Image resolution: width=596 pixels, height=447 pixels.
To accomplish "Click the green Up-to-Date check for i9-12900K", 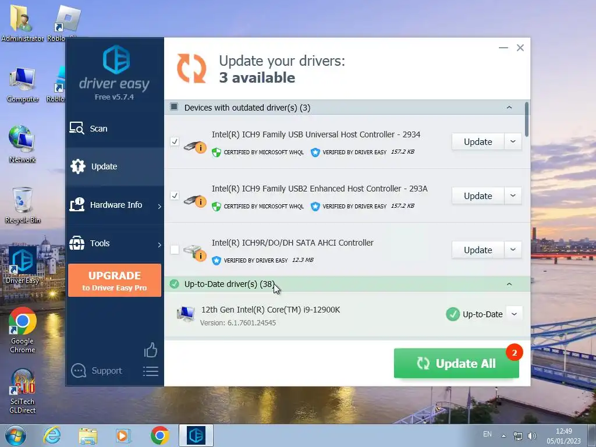I will [453, 314].
